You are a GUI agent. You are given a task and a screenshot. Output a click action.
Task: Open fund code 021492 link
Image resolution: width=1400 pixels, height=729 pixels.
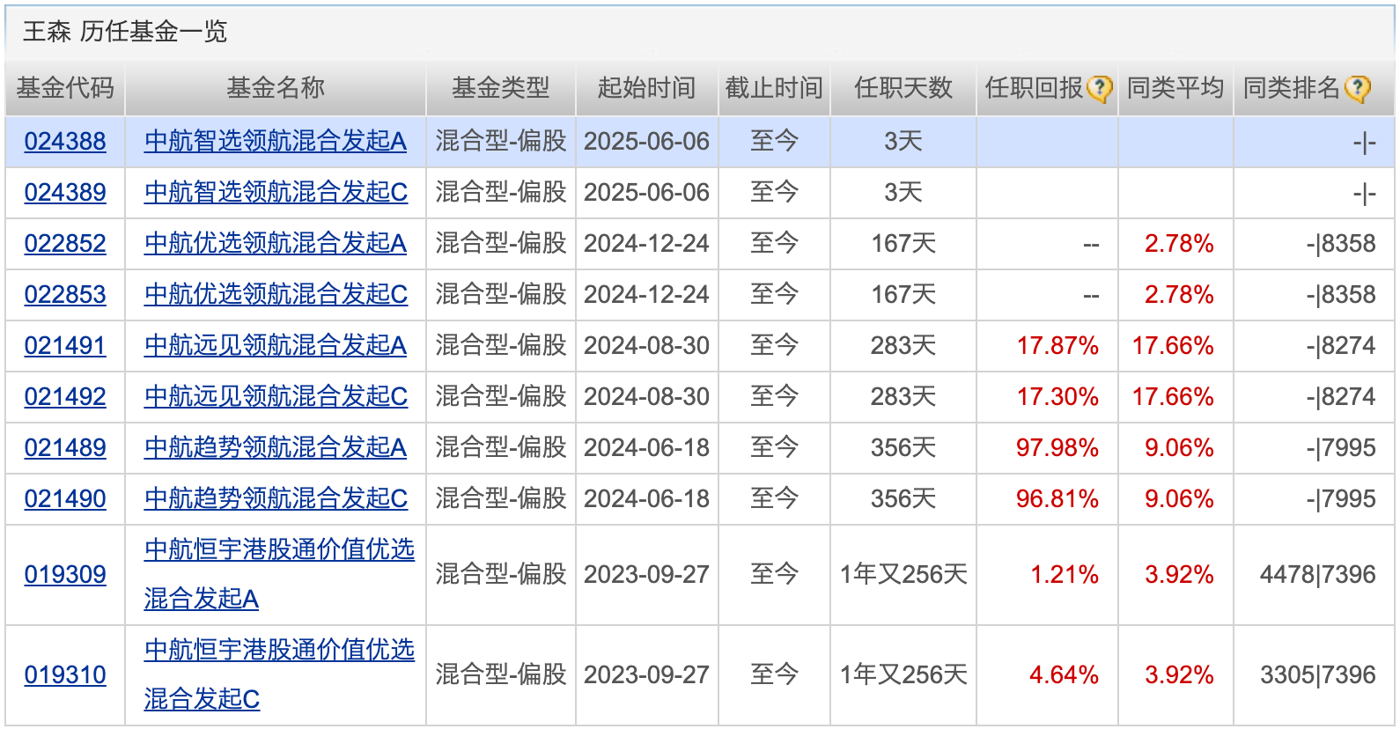(x=65, y=396)
